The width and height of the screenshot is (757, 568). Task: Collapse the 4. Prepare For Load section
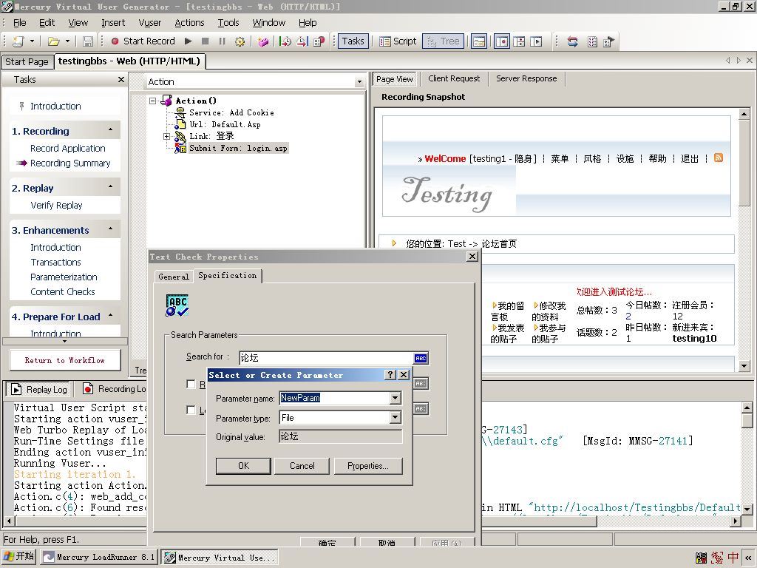(111, 316)
